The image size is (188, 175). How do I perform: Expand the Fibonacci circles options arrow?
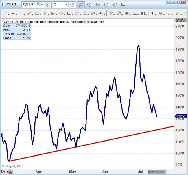[122, 15]
